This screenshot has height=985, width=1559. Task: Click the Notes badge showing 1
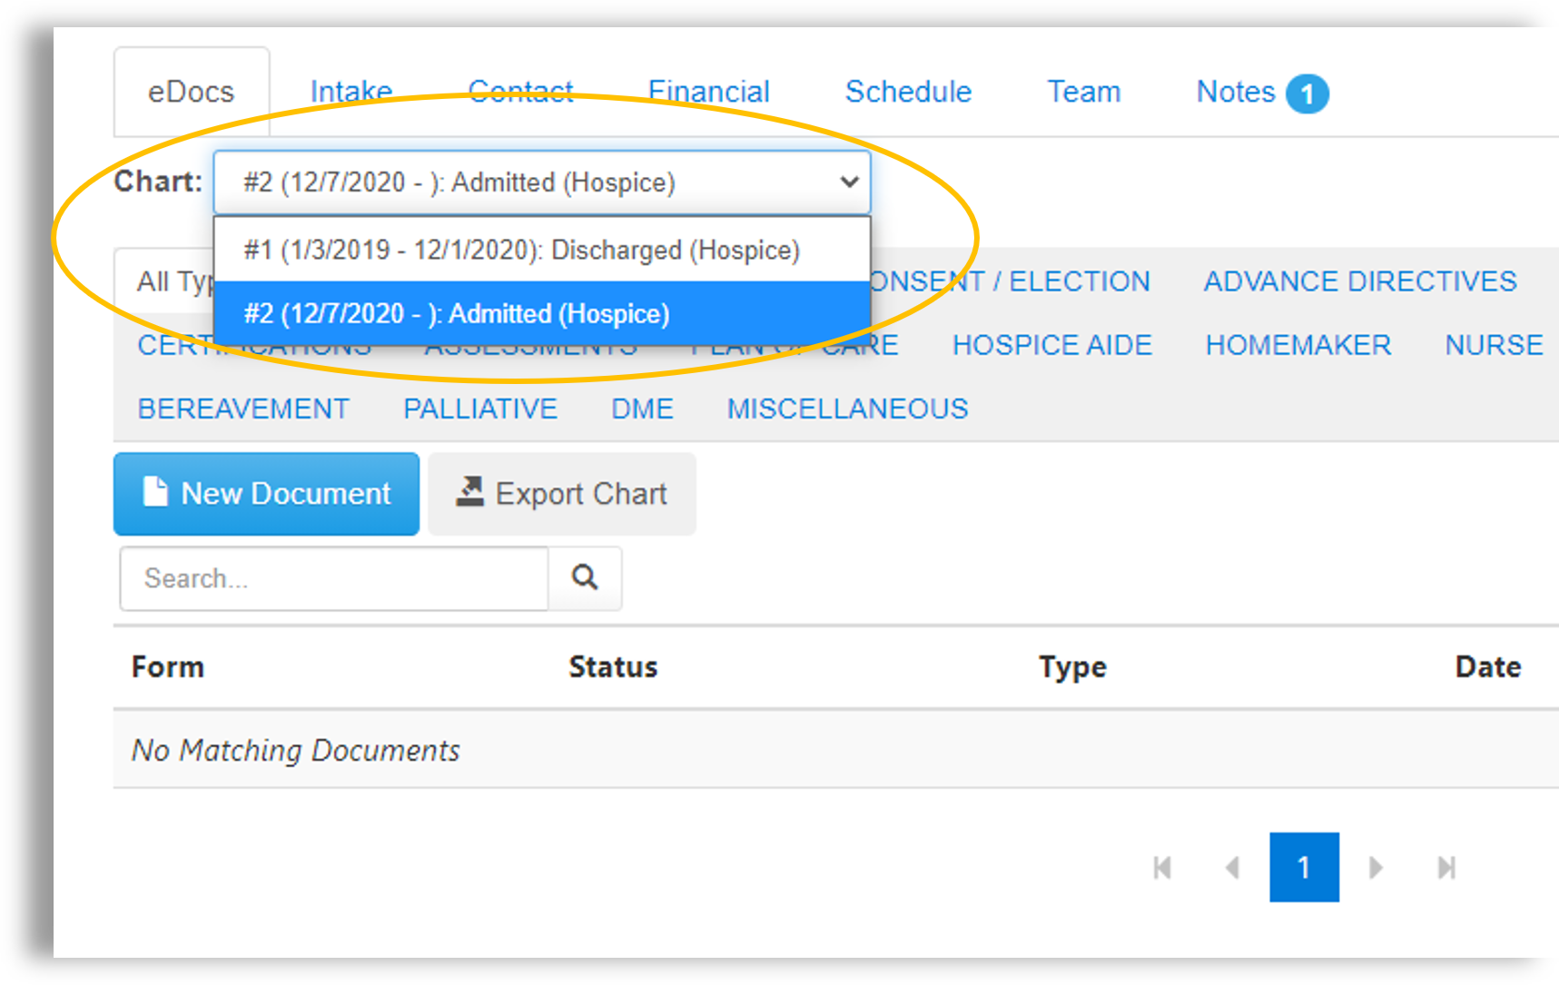1307,94
